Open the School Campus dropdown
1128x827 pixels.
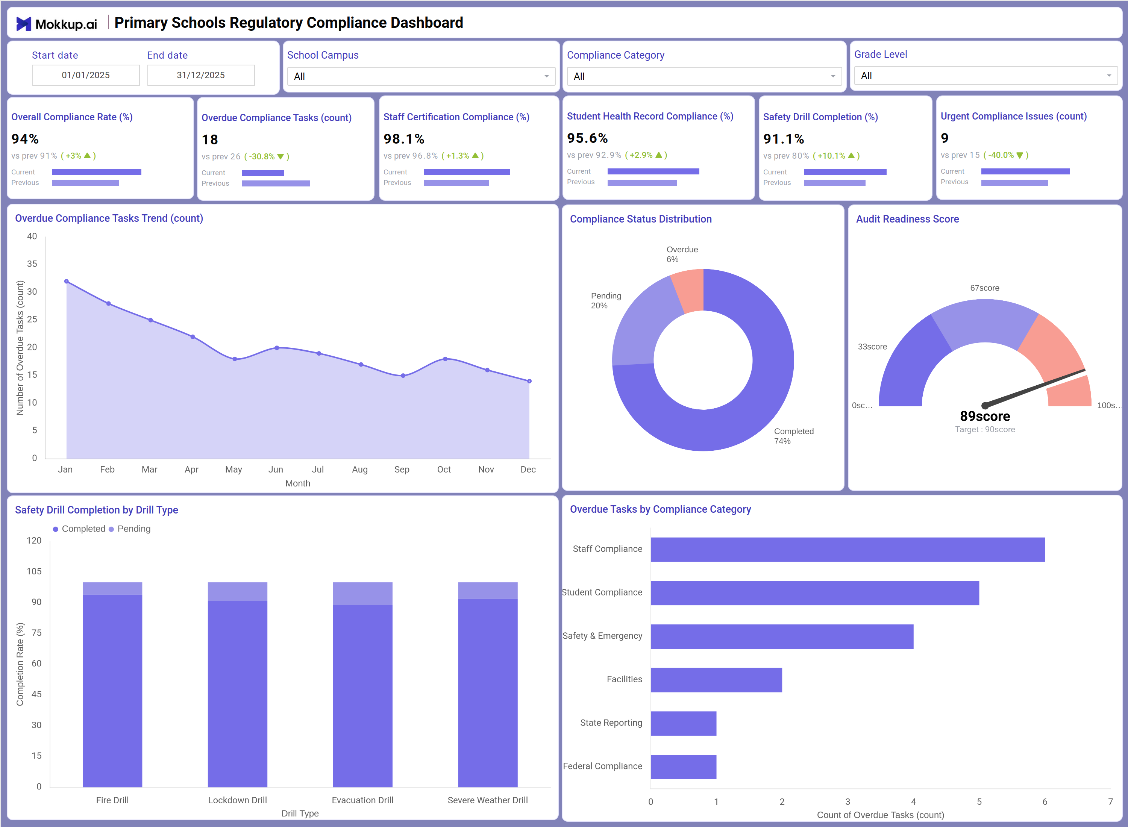click(x=421, y=76)
